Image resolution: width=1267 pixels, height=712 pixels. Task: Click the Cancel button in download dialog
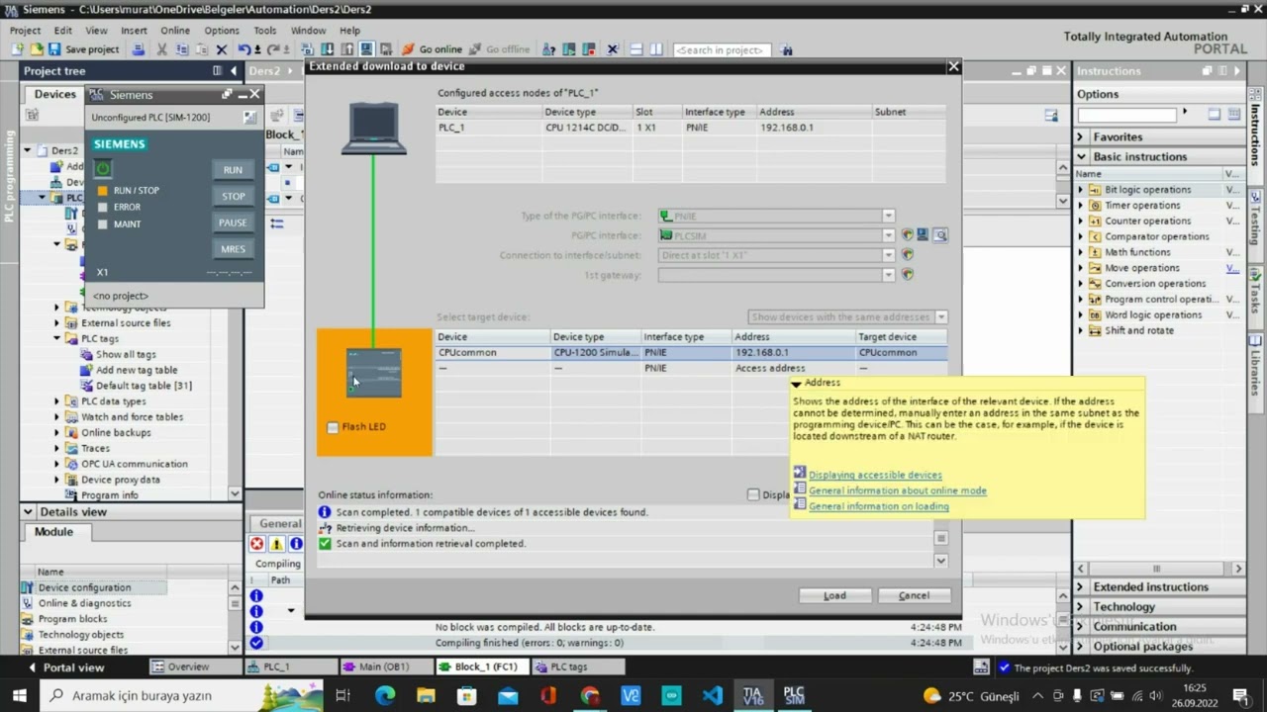[914, 595]
